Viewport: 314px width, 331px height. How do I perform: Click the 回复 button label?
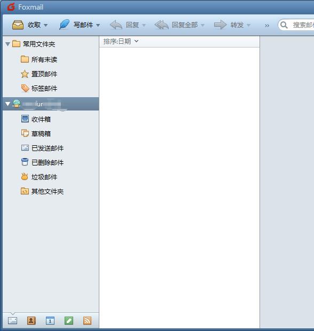click(x=132, y=25)
